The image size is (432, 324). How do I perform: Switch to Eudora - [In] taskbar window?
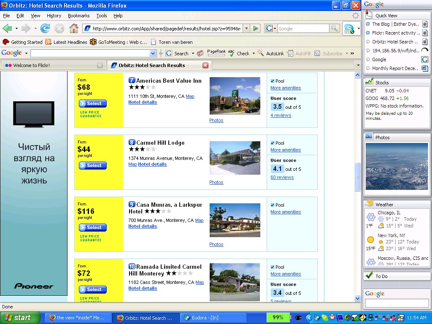click(x=213, y=318)
